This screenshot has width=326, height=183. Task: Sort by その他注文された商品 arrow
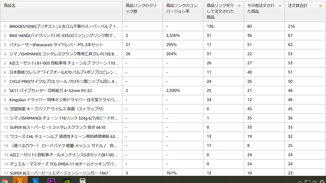click(280, 6)
